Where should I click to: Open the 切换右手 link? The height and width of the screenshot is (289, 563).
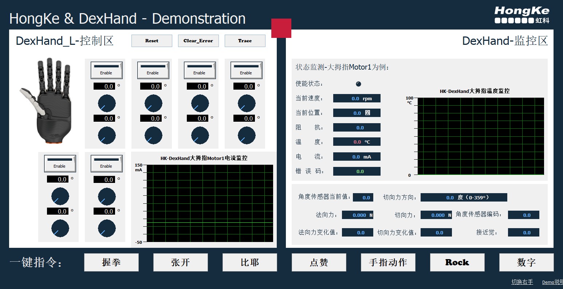522,281
